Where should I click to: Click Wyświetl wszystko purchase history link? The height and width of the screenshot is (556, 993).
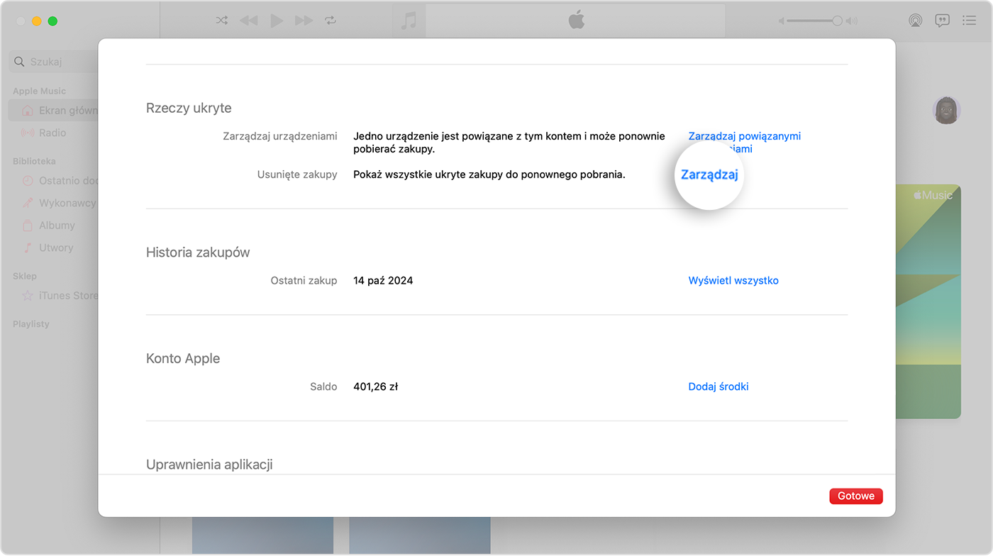[733, 281]
